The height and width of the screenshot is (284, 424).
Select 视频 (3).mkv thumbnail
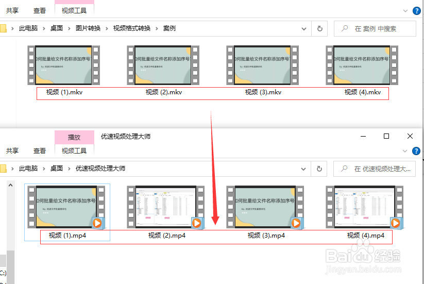[263, 65]
